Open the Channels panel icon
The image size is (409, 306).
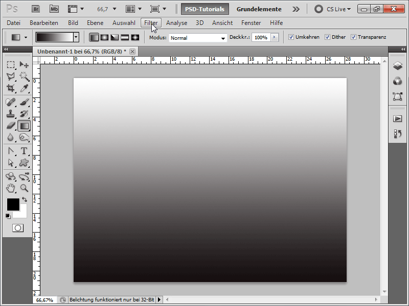(398, 81)
